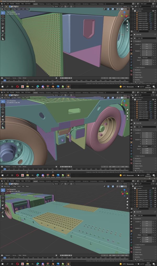Screen dimensions: 157x266
Task: Activate the Rotate tool in bottom Blender window
Action: 3,201
